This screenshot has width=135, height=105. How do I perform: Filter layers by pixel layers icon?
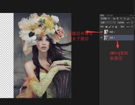click(114, 19)
